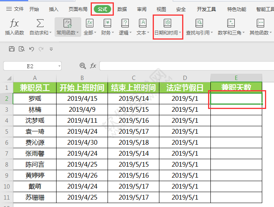This screenshot has height=207, width=274.
Task: Click the redo arrow icon
Action: [x=41, y=49]
